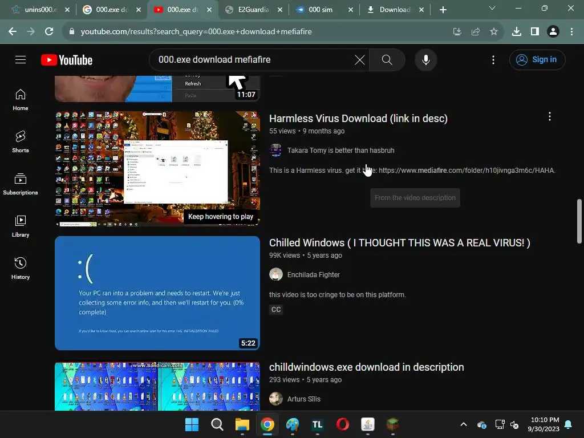Open File Explorer from taskbar
Screen dimensions: 584x438
click(x=242, y=424)
